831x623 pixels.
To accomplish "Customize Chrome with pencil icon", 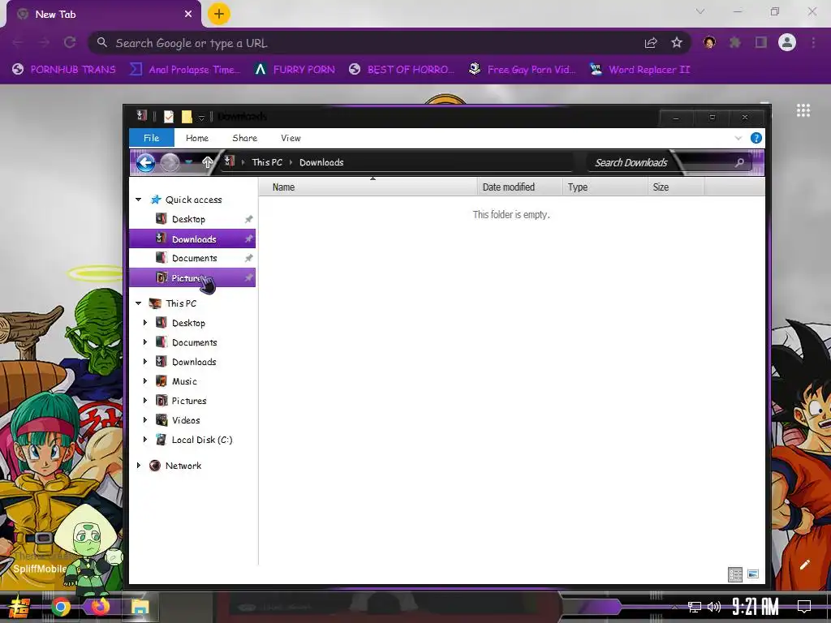I will 804,565.
